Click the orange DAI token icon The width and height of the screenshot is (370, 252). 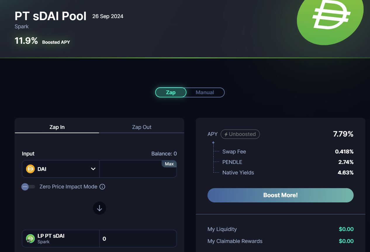[x=30, y=169]
